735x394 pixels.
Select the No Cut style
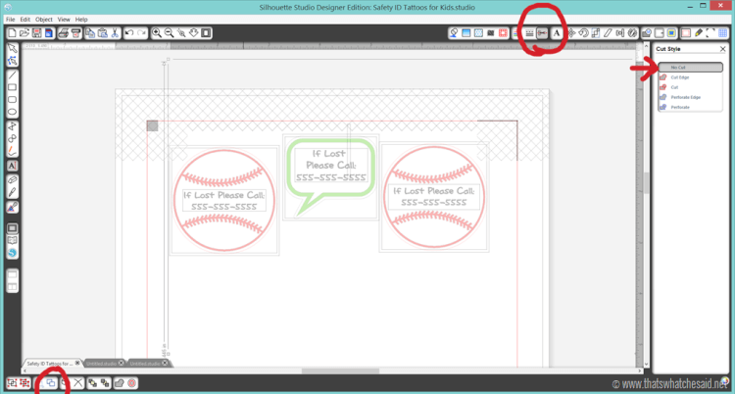691,68
